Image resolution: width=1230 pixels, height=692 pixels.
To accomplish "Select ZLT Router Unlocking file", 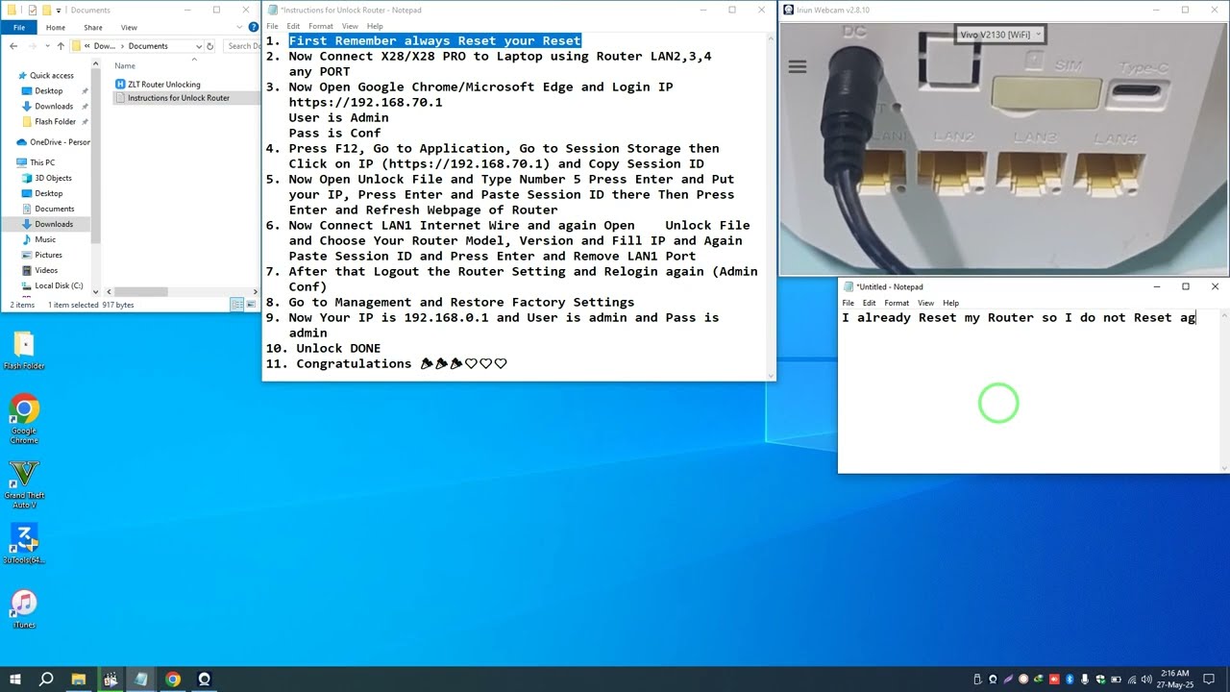I will [158, 85].
